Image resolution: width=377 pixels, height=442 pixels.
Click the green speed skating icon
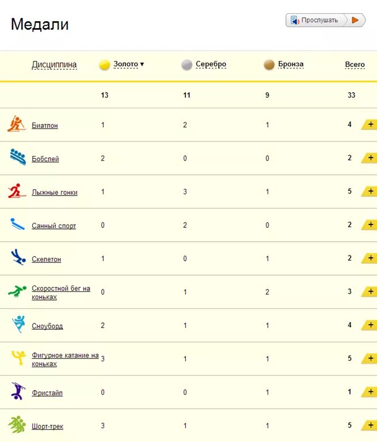17,291
